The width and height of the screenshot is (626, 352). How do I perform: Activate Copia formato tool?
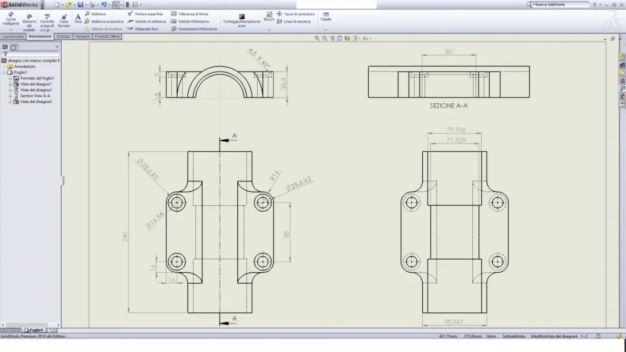(64, 21)
